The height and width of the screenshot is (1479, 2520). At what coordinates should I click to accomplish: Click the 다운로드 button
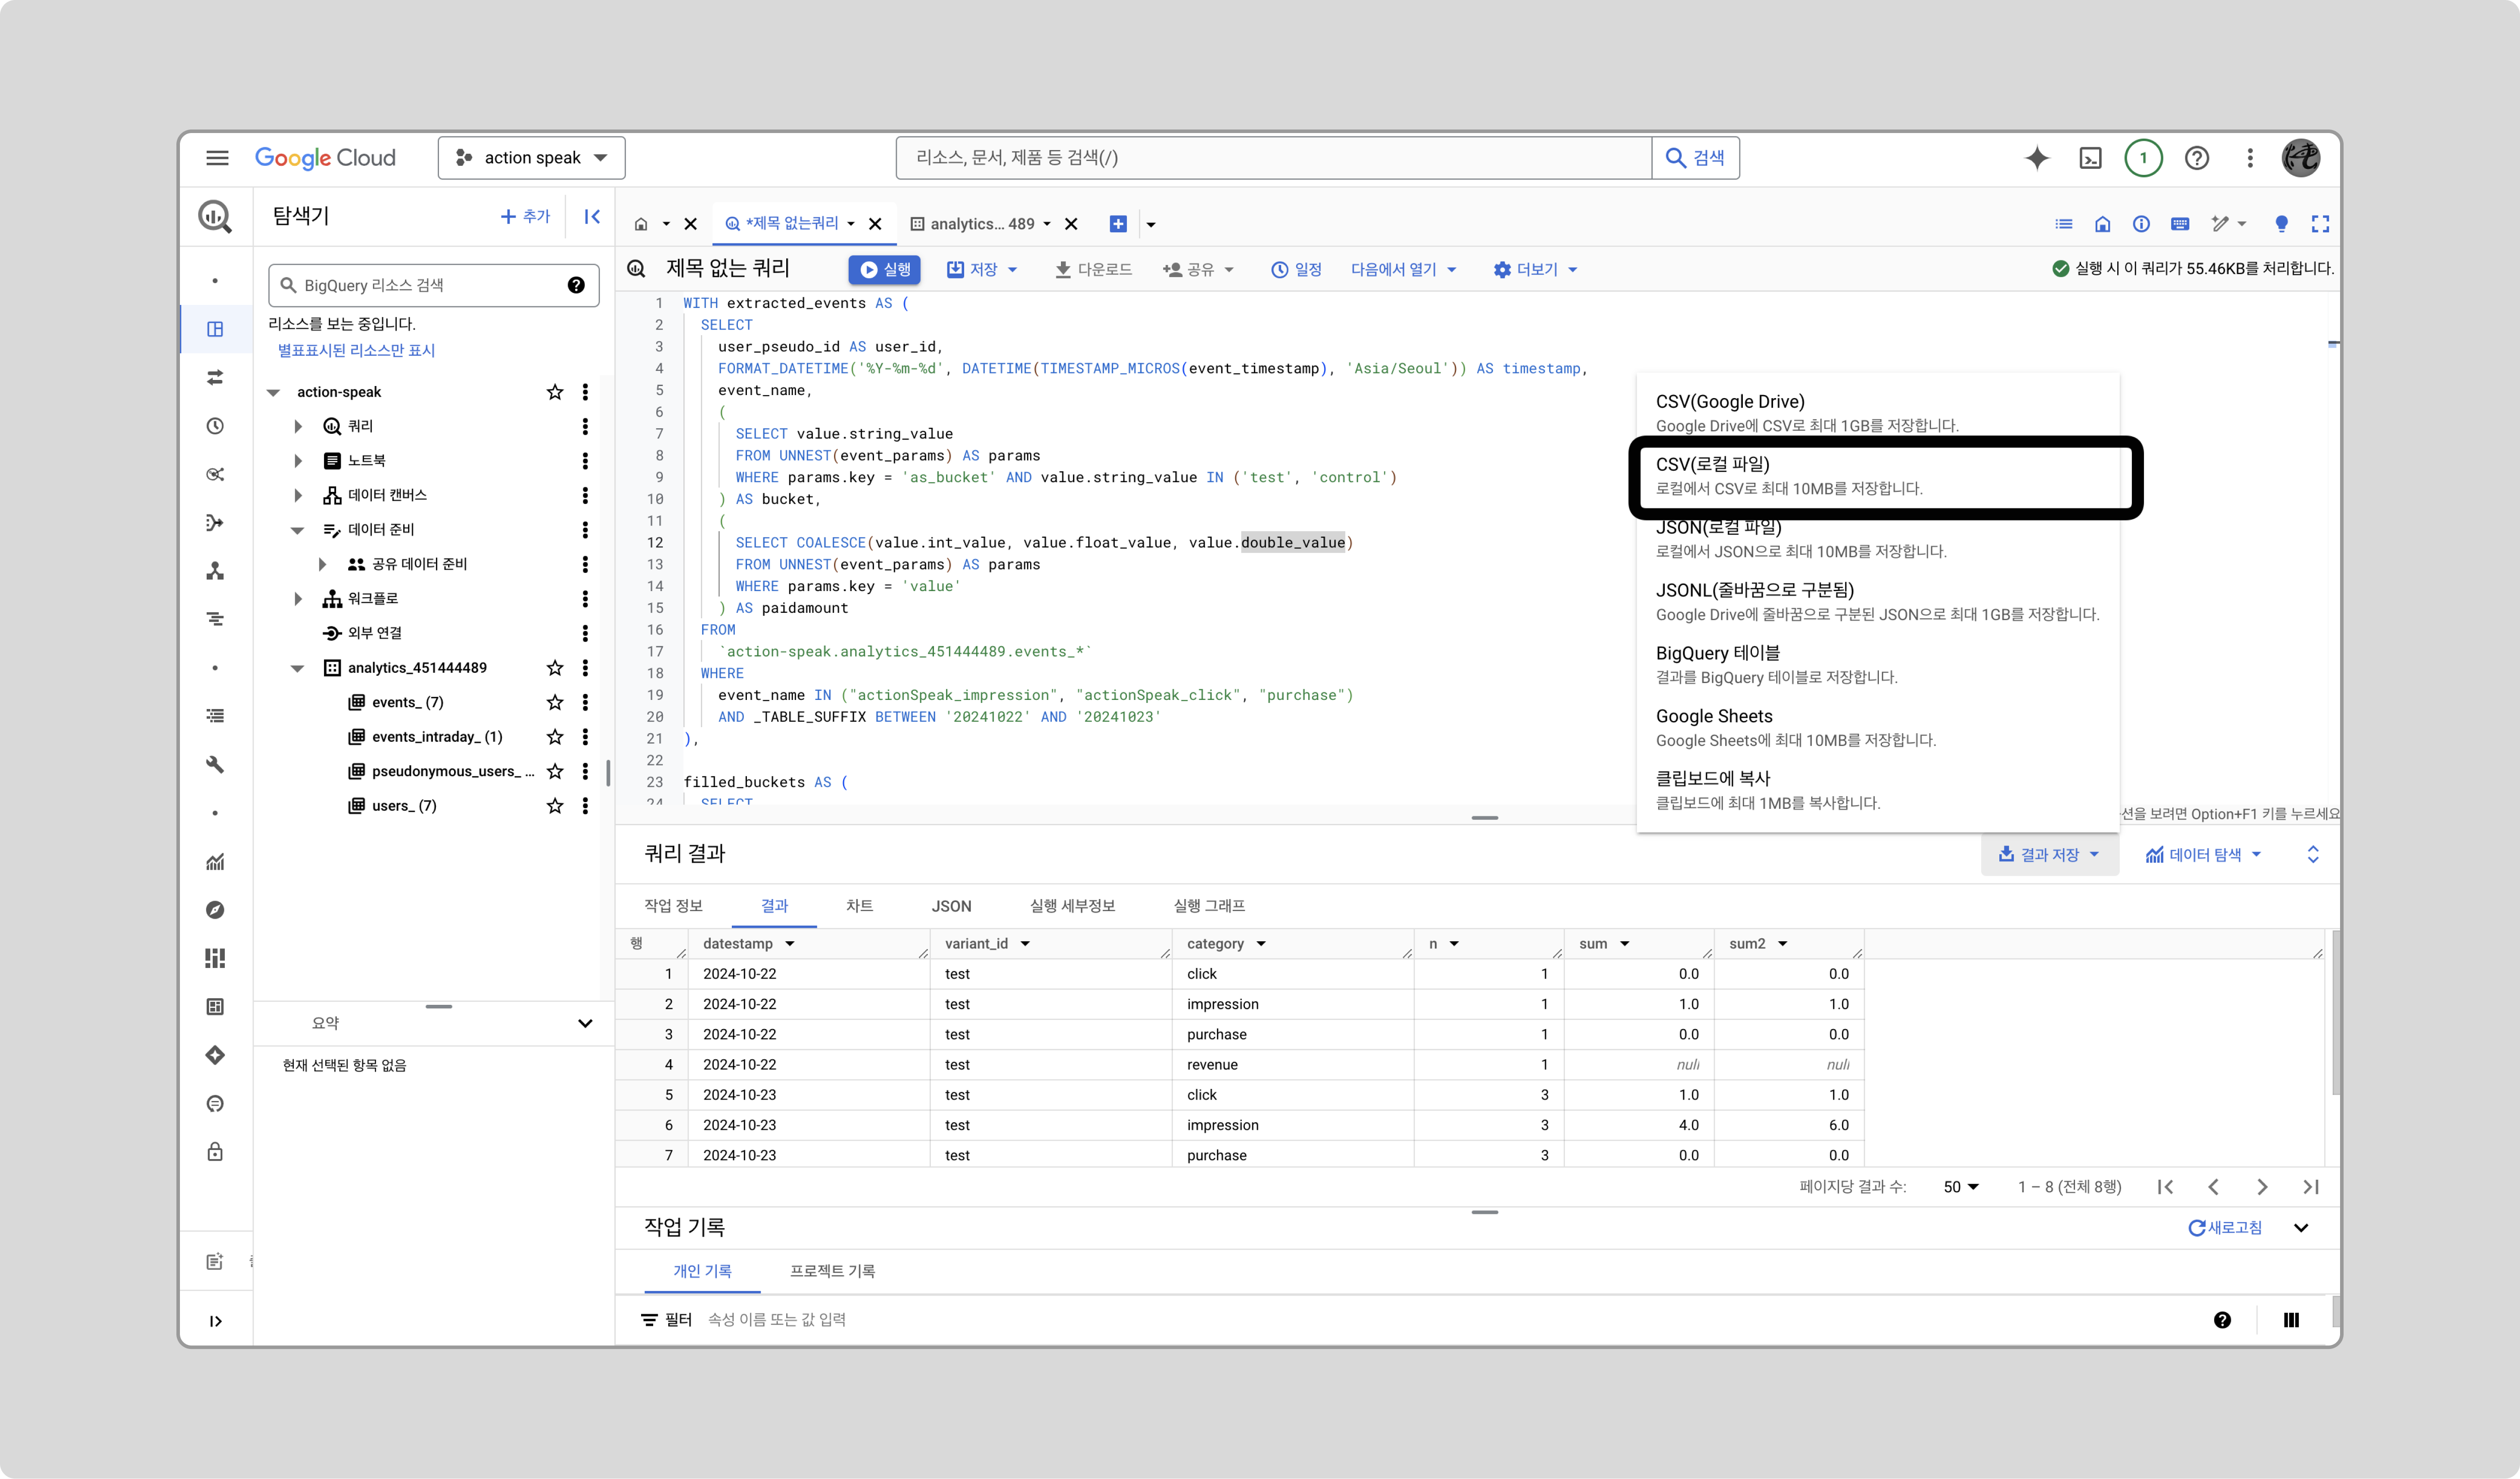(x=1093, y=270)
